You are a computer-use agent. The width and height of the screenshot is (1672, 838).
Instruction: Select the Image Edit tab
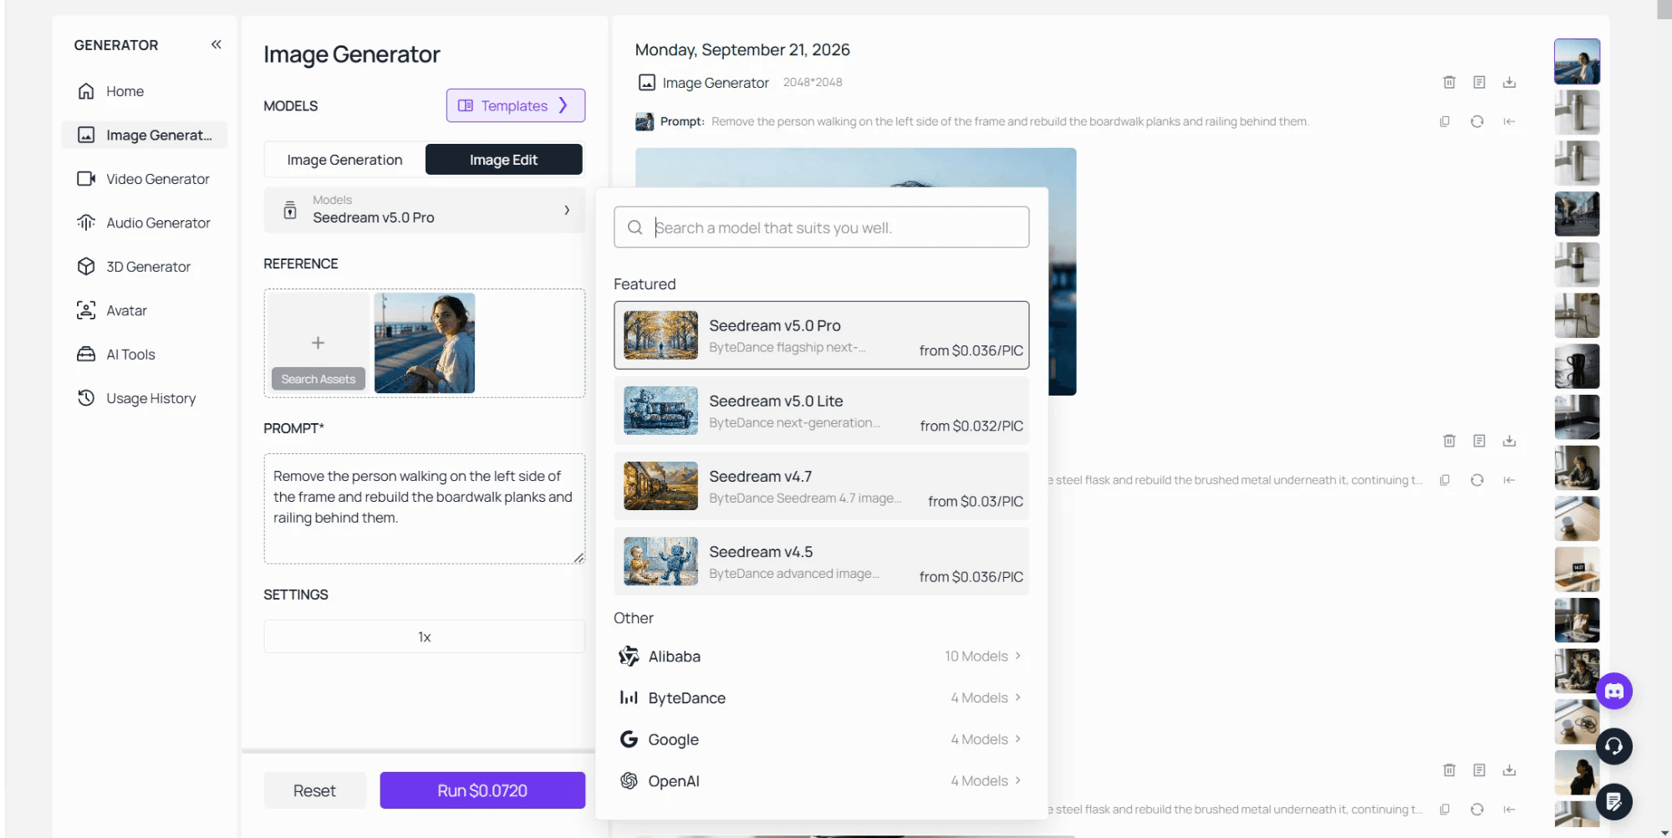tap(503, 160)
